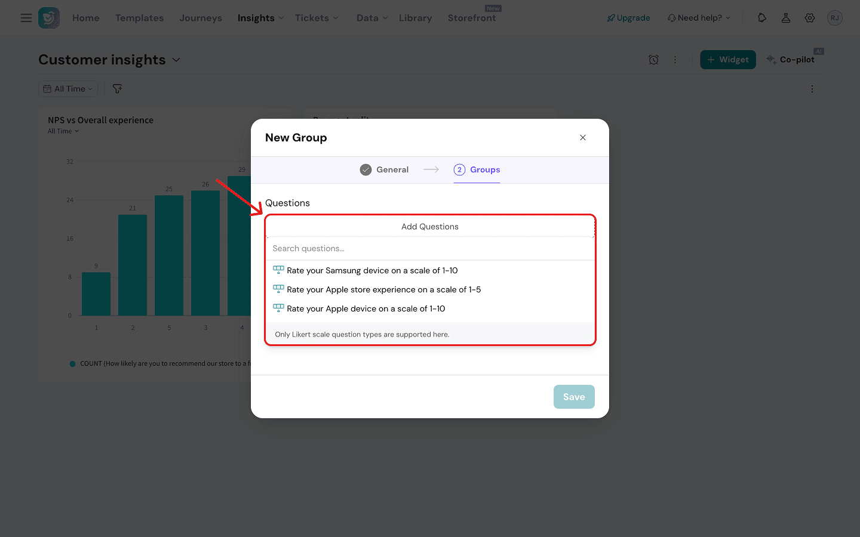Click the chart bar labeled 21
The height and width of the screenshot is (537, 860).
click(133, 265)
